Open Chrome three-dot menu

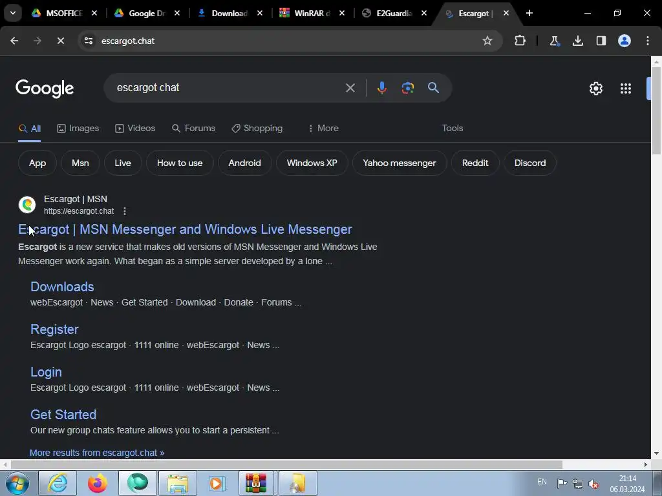coord(648,41)
